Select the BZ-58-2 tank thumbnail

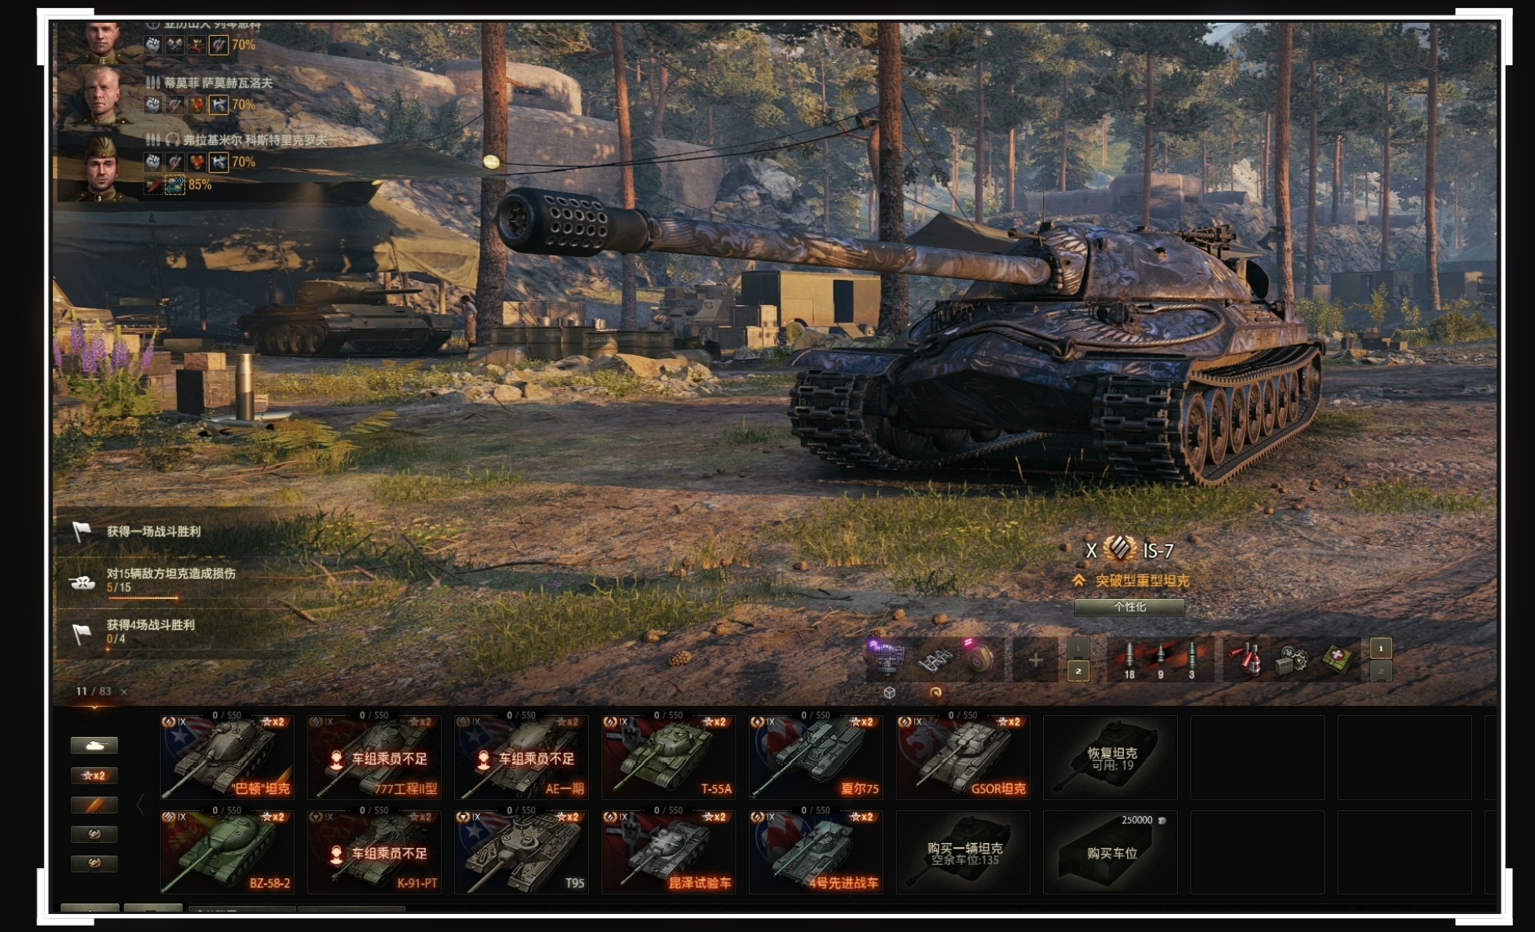(227, 852)
